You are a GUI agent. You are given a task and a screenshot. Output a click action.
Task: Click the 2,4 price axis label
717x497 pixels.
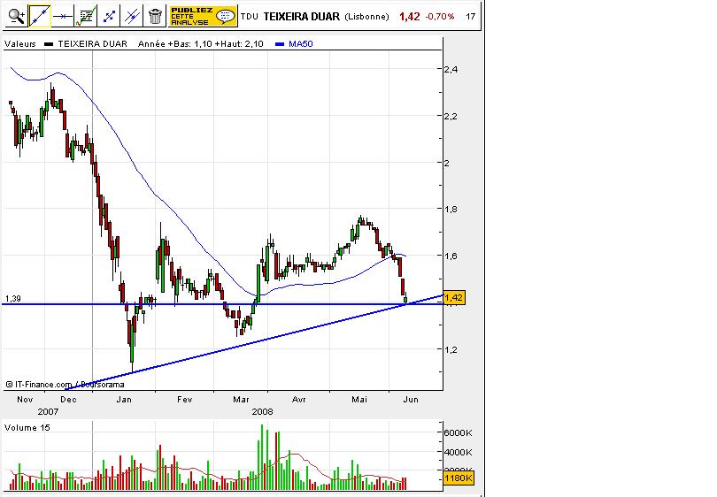pyautogui.click(x=451, y=70)
